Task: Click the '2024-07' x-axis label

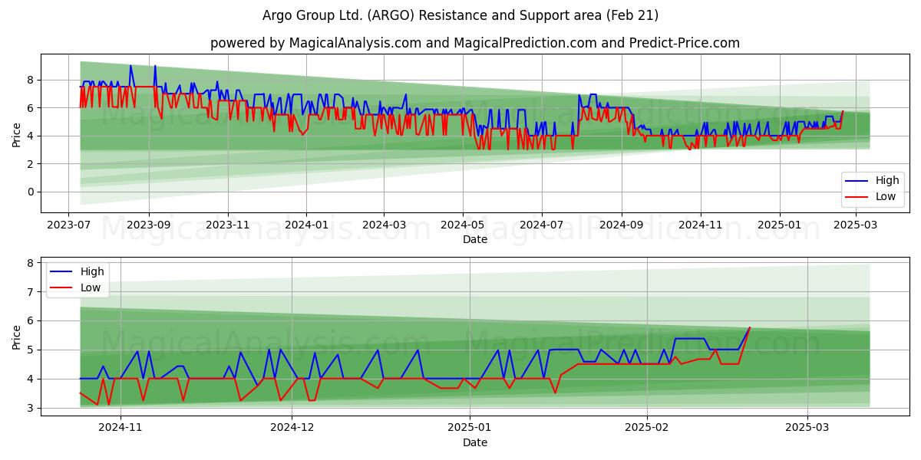Action: pyautogui.click(x=541, y=225)
